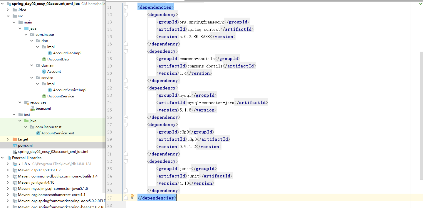Select AccountServiceTest in project tree
This screenshot has width=423, height=208.
pos(58,133)
